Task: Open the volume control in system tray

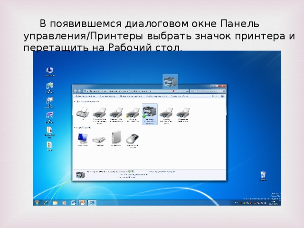Action: point(266,203)
